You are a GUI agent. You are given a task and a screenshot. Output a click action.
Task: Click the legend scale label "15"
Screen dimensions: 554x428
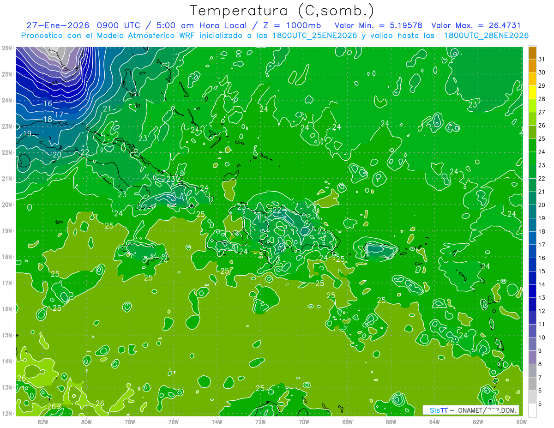(542, 271)
